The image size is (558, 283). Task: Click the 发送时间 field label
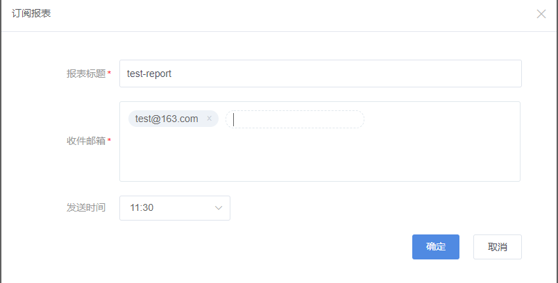[x=85, y=207]
